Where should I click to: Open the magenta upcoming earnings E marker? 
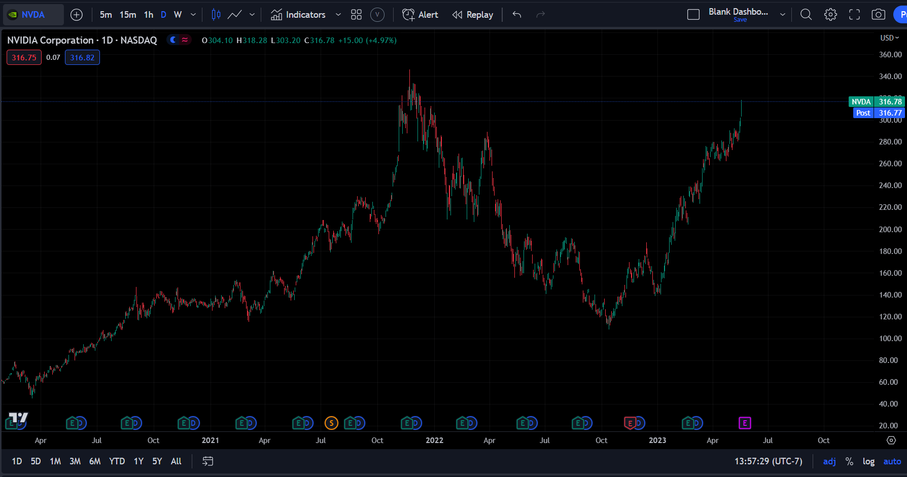click(x=745, y=423)
